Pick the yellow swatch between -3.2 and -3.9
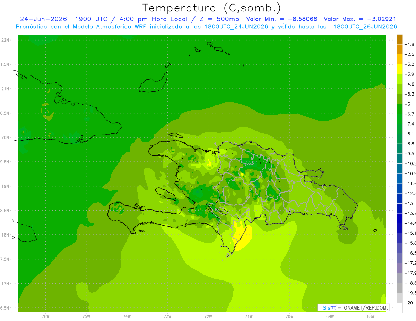Screen dimensions: 416x321 [x=400, y=69]
